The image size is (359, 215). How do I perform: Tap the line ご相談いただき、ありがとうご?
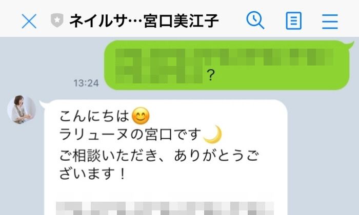tap(159, 156)
